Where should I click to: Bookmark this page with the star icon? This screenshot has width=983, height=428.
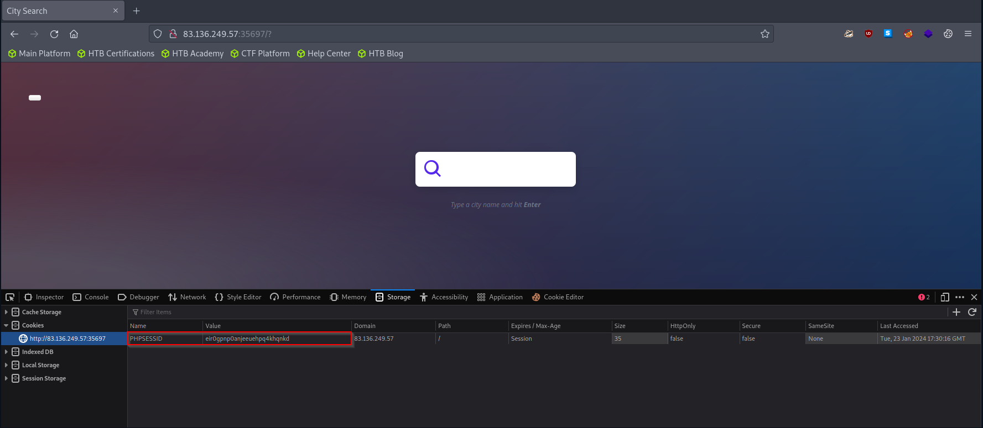(765, 34)
